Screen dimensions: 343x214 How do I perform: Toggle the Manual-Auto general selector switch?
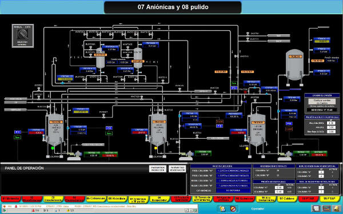22,35
